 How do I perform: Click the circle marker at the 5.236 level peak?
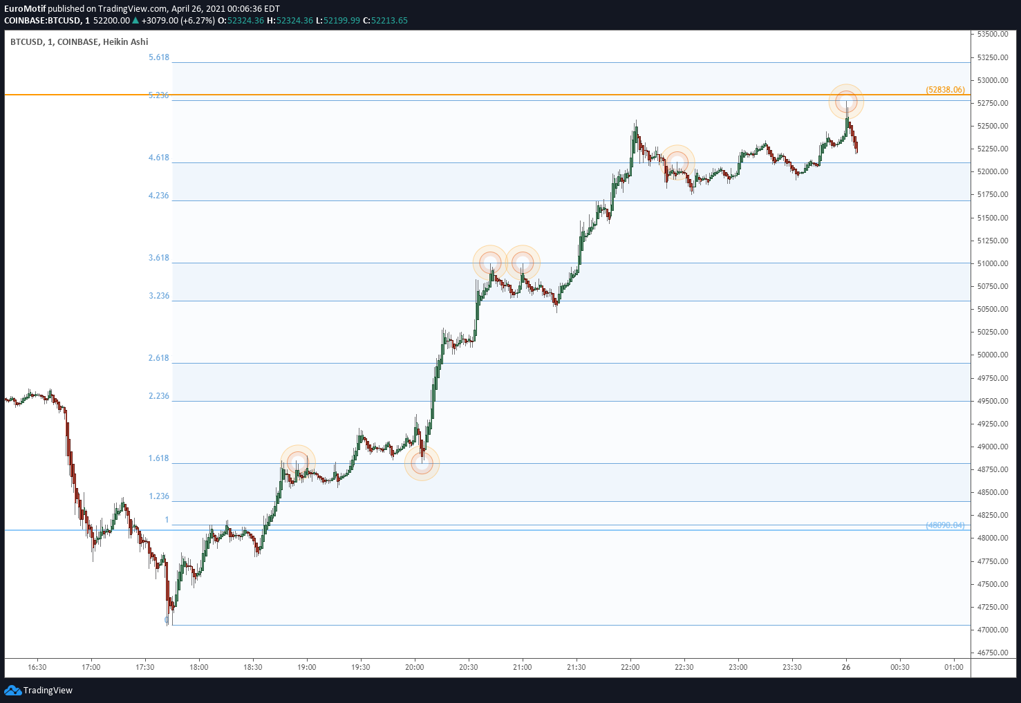(846, 102)
